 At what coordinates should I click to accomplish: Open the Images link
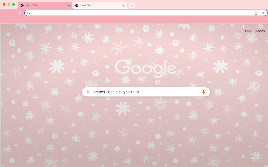click(x=260, y=30)
